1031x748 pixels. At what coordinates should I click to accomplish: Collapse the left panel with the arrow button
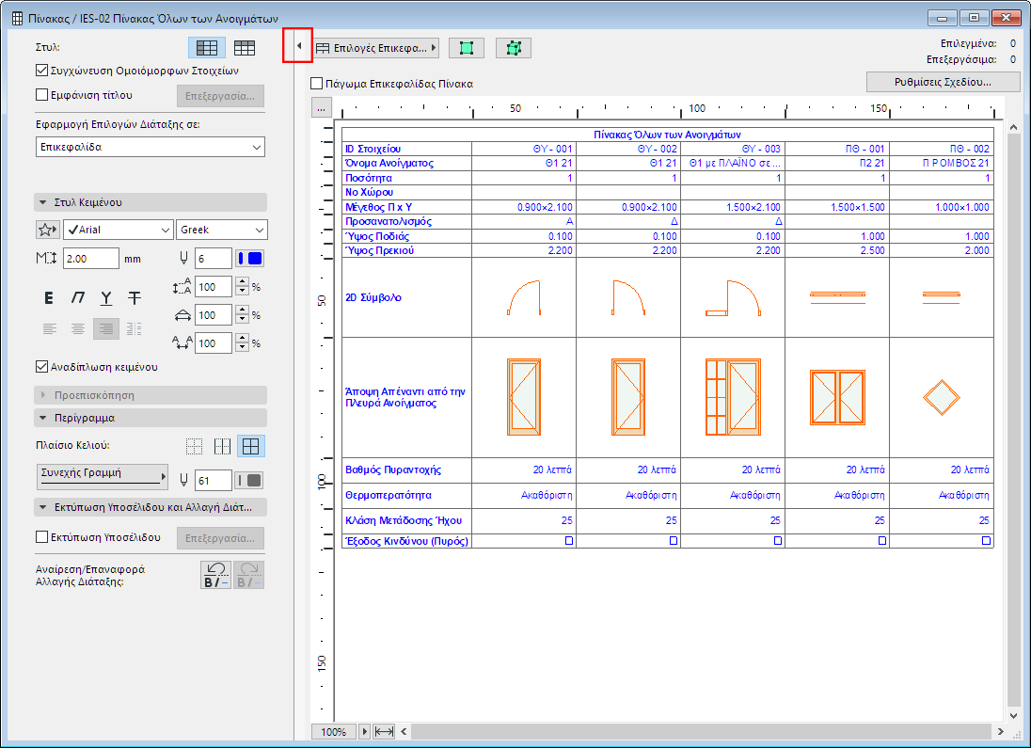click(x=298, y=46)
